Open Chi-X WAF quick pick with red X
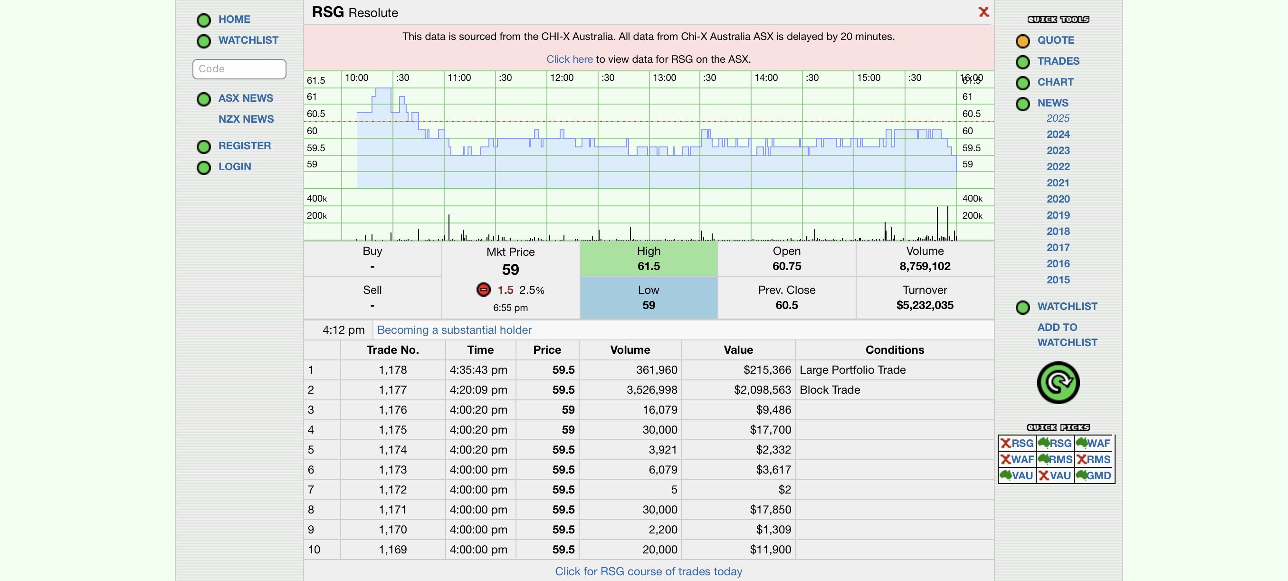The height and width of the screenshot is (581, 1288). (x=1017, y=459)
